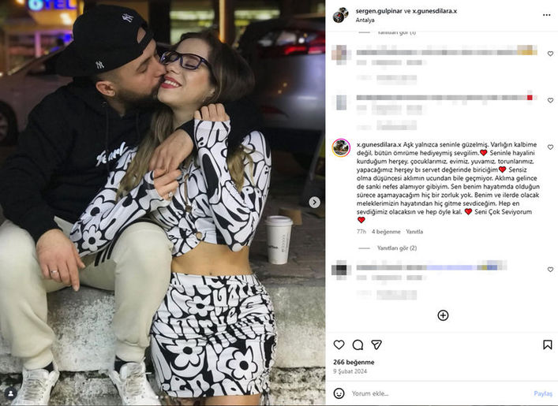
Task: Open comments via the speech bubble icon
Action: point(358,345)
